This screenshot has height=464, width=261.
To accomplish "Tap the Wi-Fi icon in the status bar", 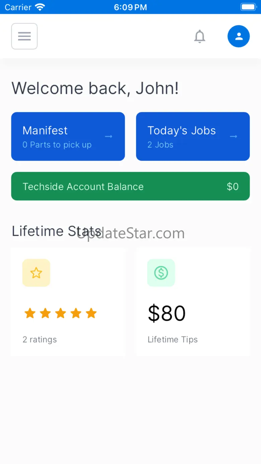I will [x=40, y=7].
